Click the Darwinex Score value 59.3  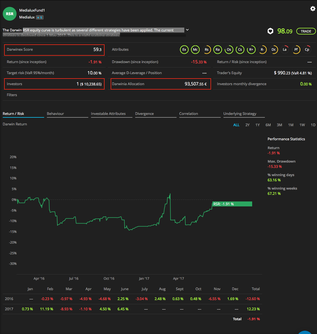click(97, 50)
